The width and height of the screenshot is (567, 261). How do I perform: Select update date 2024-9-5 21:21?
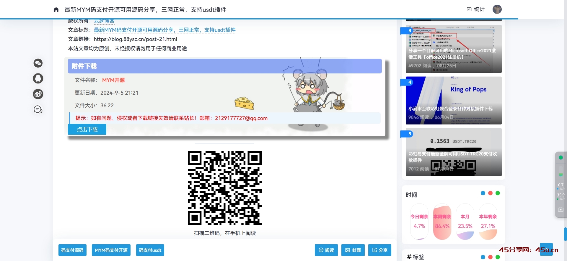tap(119, 93)
